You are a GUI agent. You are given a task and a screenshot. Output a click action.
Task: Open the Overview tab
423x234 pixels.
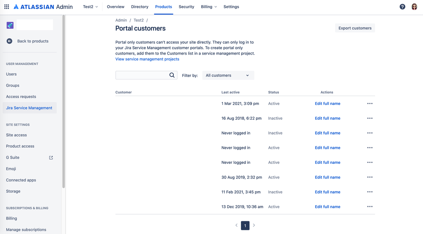(115, 7)
